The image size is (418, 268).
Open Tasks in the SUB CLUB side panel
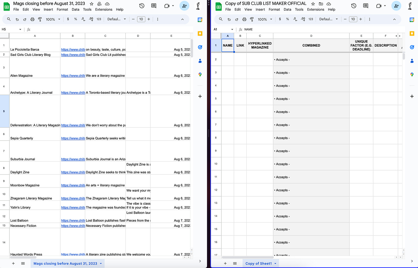coord(412,47)
